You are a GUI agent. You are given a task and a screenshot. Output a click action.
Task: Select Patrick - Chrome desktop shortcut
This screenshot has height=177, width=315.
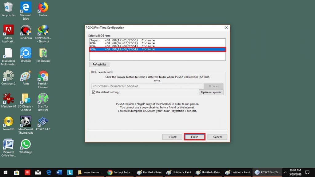tap(43, 80)
